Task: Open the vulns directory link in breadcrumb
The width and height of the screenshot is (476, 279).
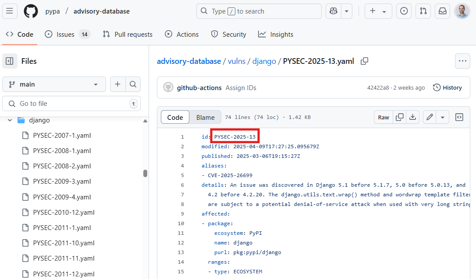Action: [237, 61]
